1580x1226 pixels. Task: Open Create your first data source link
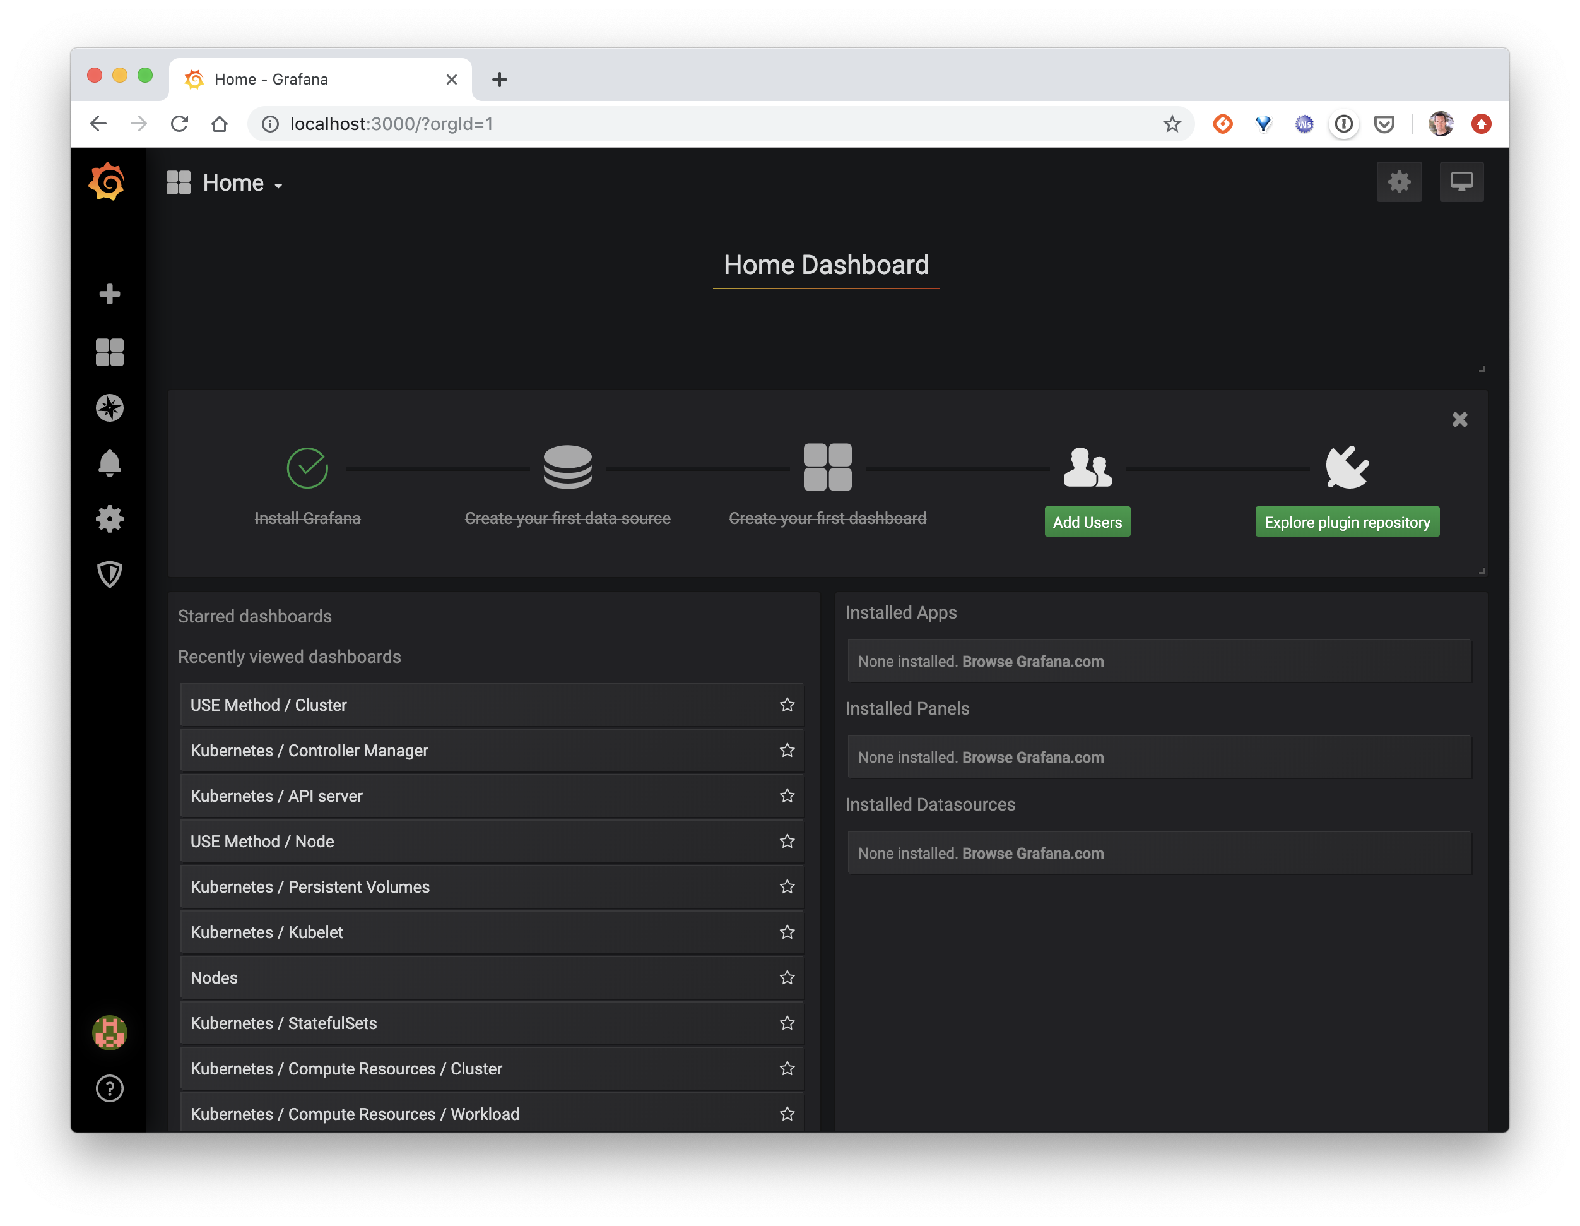567,518
